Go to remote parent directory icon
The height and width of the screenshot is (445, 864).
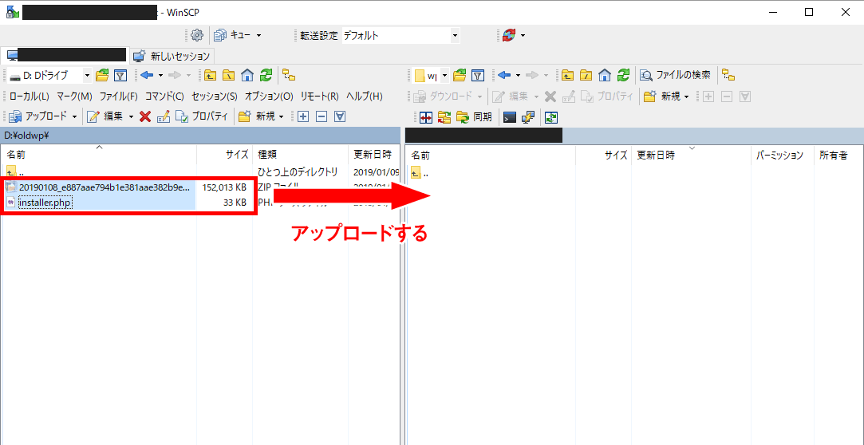[566, 76]
